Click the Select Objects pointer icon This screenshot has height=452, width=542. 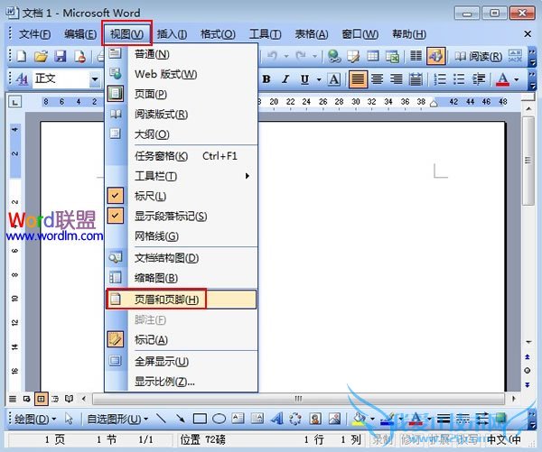69,419
